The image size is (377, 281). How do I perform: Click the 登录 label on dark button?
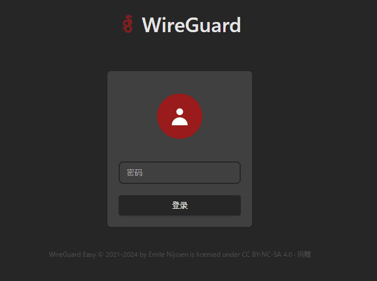(x=180, y=205)
